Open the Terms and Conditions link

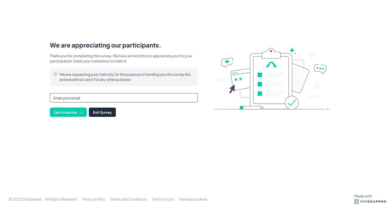[128, 199]
